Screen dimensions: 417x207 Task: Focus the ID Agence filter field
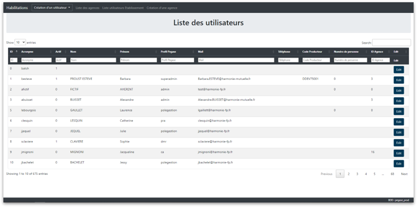(381, 61)
